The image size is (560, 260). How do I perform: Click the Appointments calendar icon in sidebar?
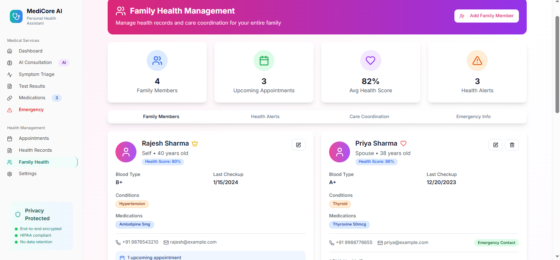[10, 139]
